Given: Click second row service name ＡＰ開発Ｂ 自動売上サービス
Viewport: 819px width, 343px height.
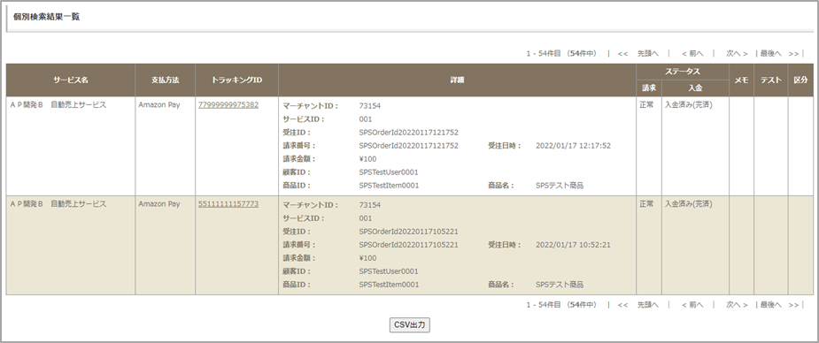Looking at the screenshot, I should tap(58, 204).
